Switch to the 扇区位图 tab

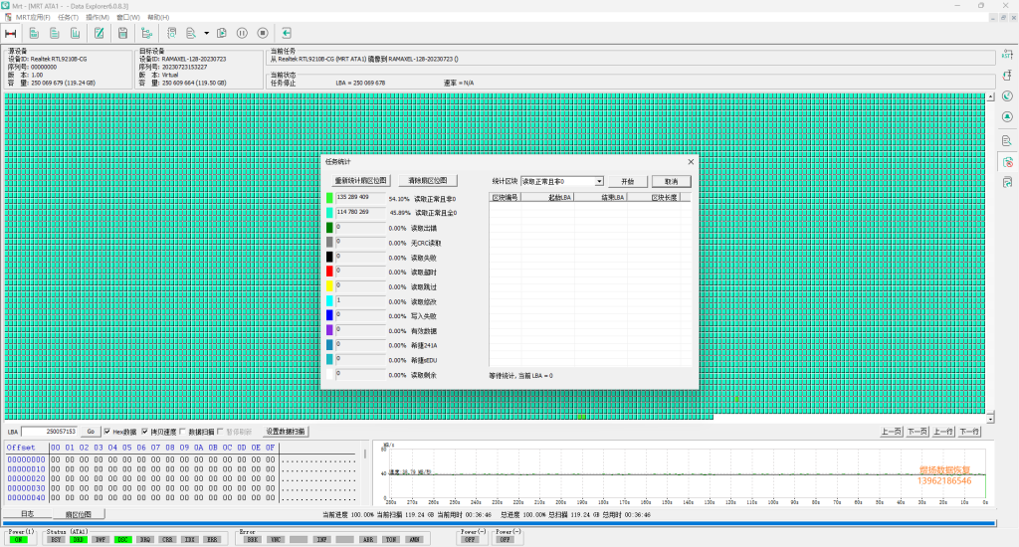point(78,514)
